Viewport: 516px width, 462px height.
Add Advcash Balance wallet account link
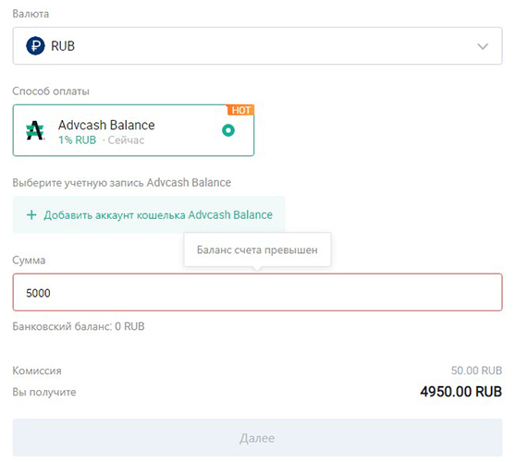(x=149, y=215)
